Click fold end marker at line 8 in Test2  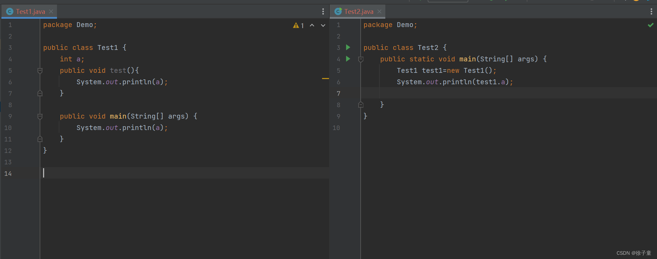tap(361, 105)
